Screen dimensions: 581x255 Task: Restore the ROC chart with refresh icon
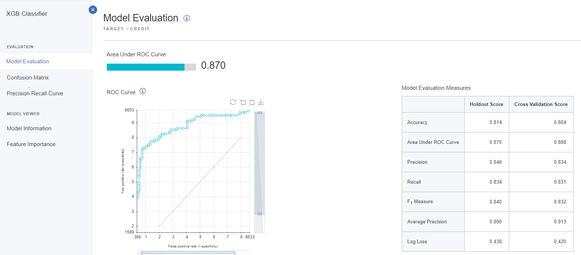tap(233, 102)
